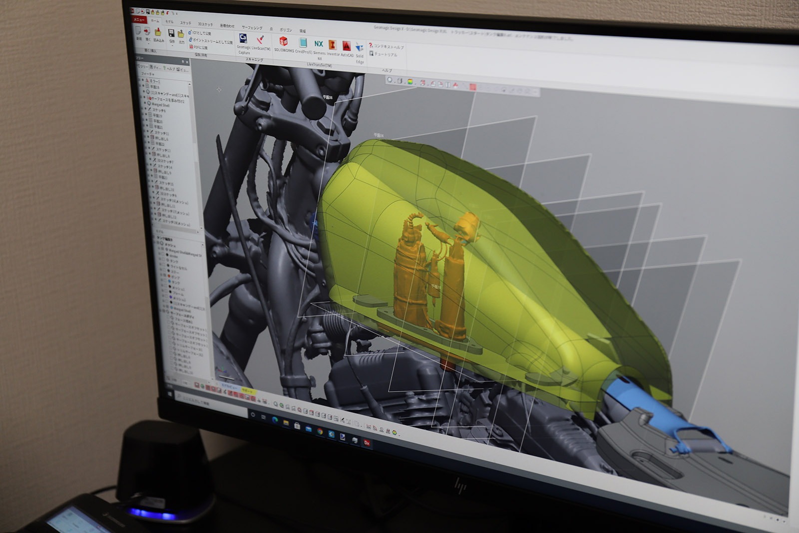Toggle visibility of stroke mesh item
This screenshot has height=533, width=799.
162,255
